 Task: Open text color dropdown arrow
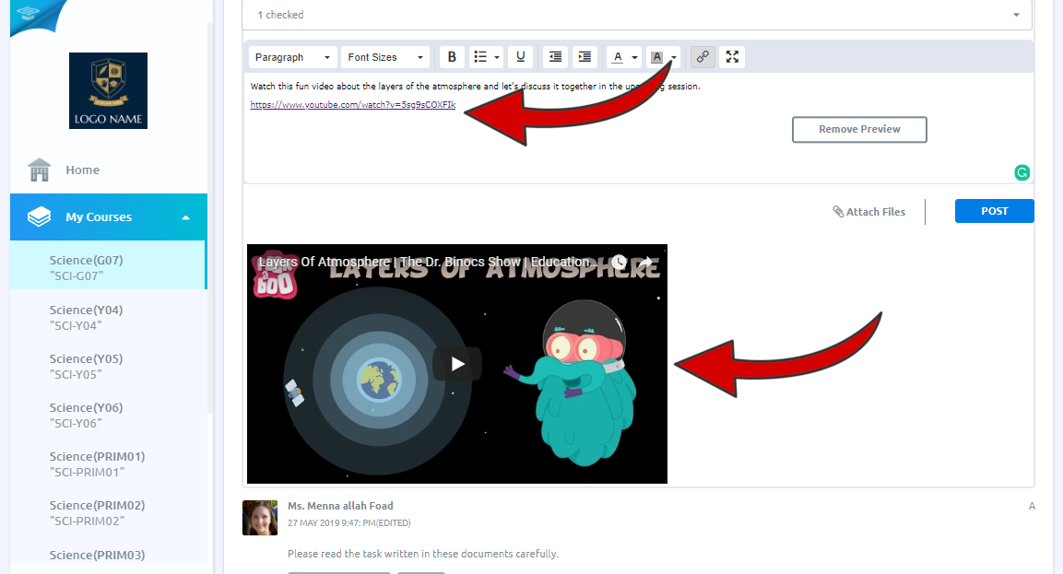point(634,58)
